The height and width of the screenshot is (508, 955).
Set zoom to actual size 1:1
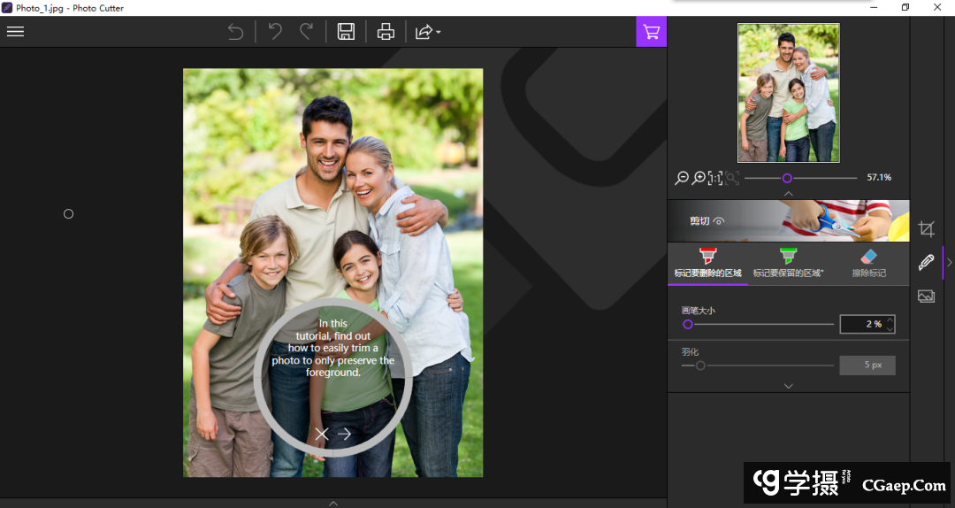click(x=714, y=178)
